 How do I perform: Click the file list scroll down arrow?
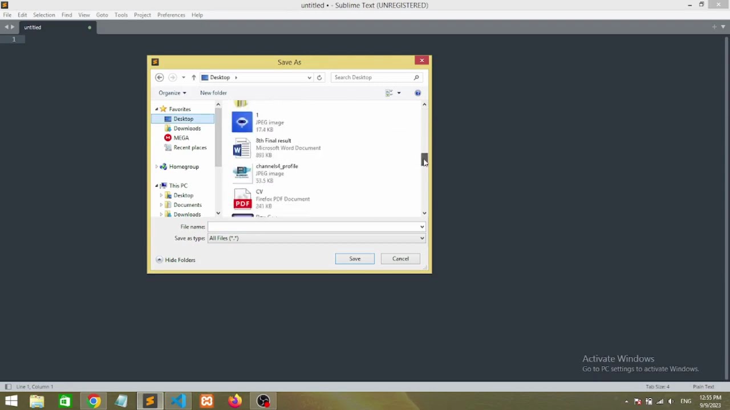[x=424, y=213]
